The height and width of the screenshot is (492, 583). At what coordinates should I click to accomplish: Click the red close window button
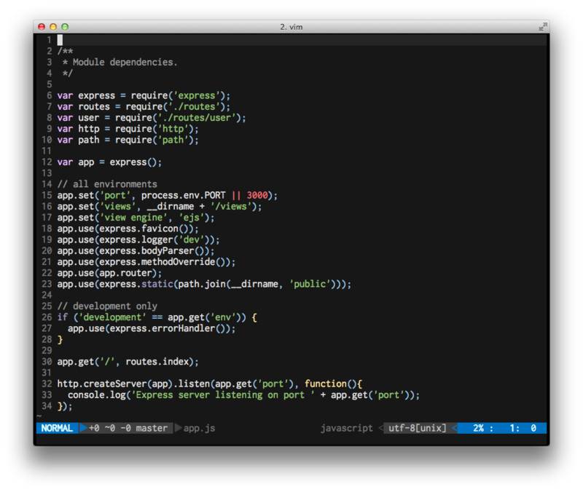(x=42, y=27)
